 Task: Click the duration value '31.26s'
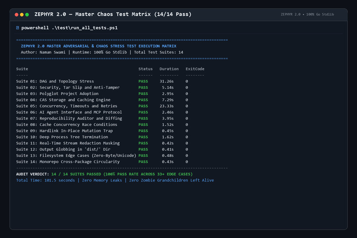(x=167, y=81)
